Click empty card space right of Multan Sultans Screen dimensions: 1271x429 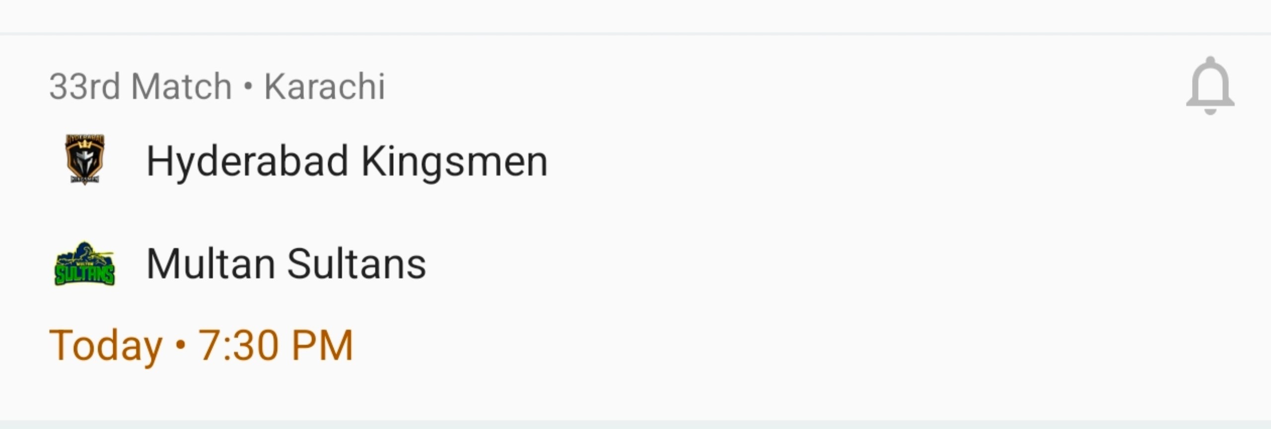coord(794,264)
